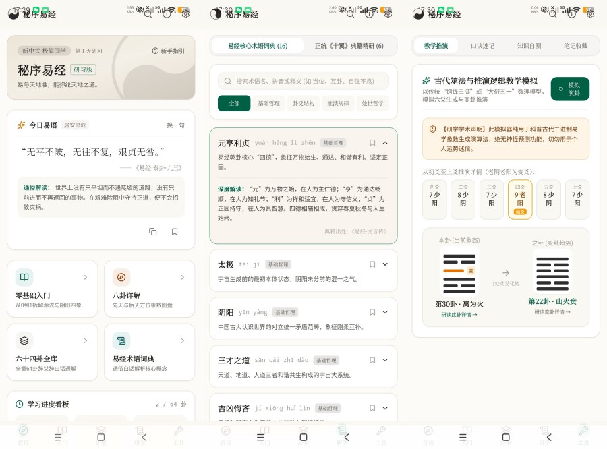The width and height of the screenshot is (607, 449).
Task: Toggle bookmark on the 吉凶悔吝 entry
Action: [372, 408]
